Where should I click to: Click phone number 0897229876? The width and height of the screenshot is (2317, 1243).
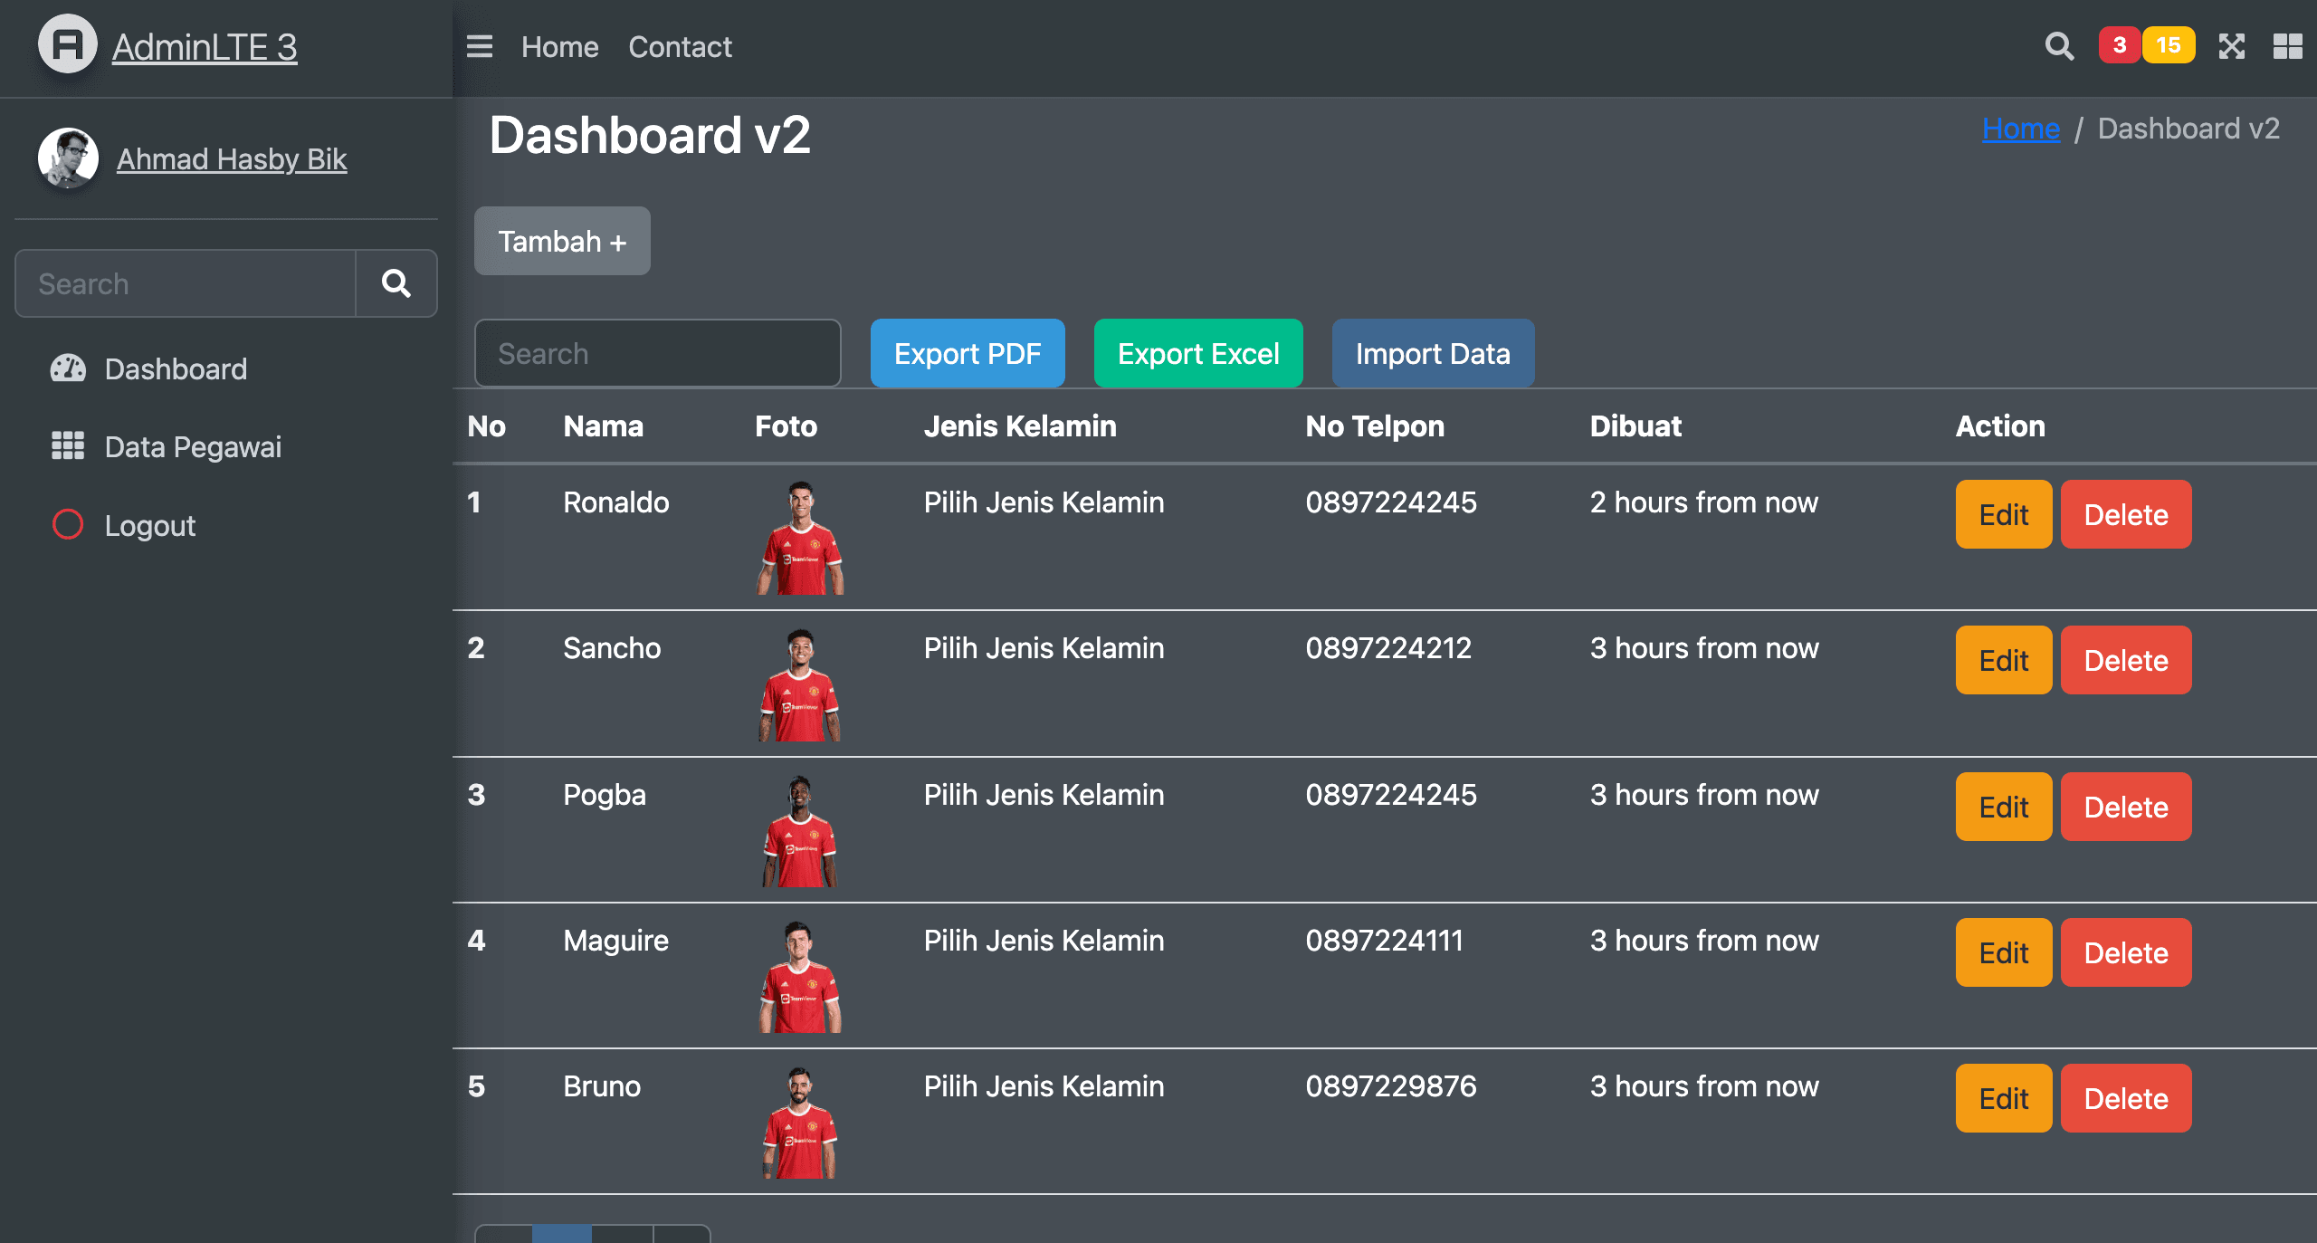[x=1391, y=1085]
